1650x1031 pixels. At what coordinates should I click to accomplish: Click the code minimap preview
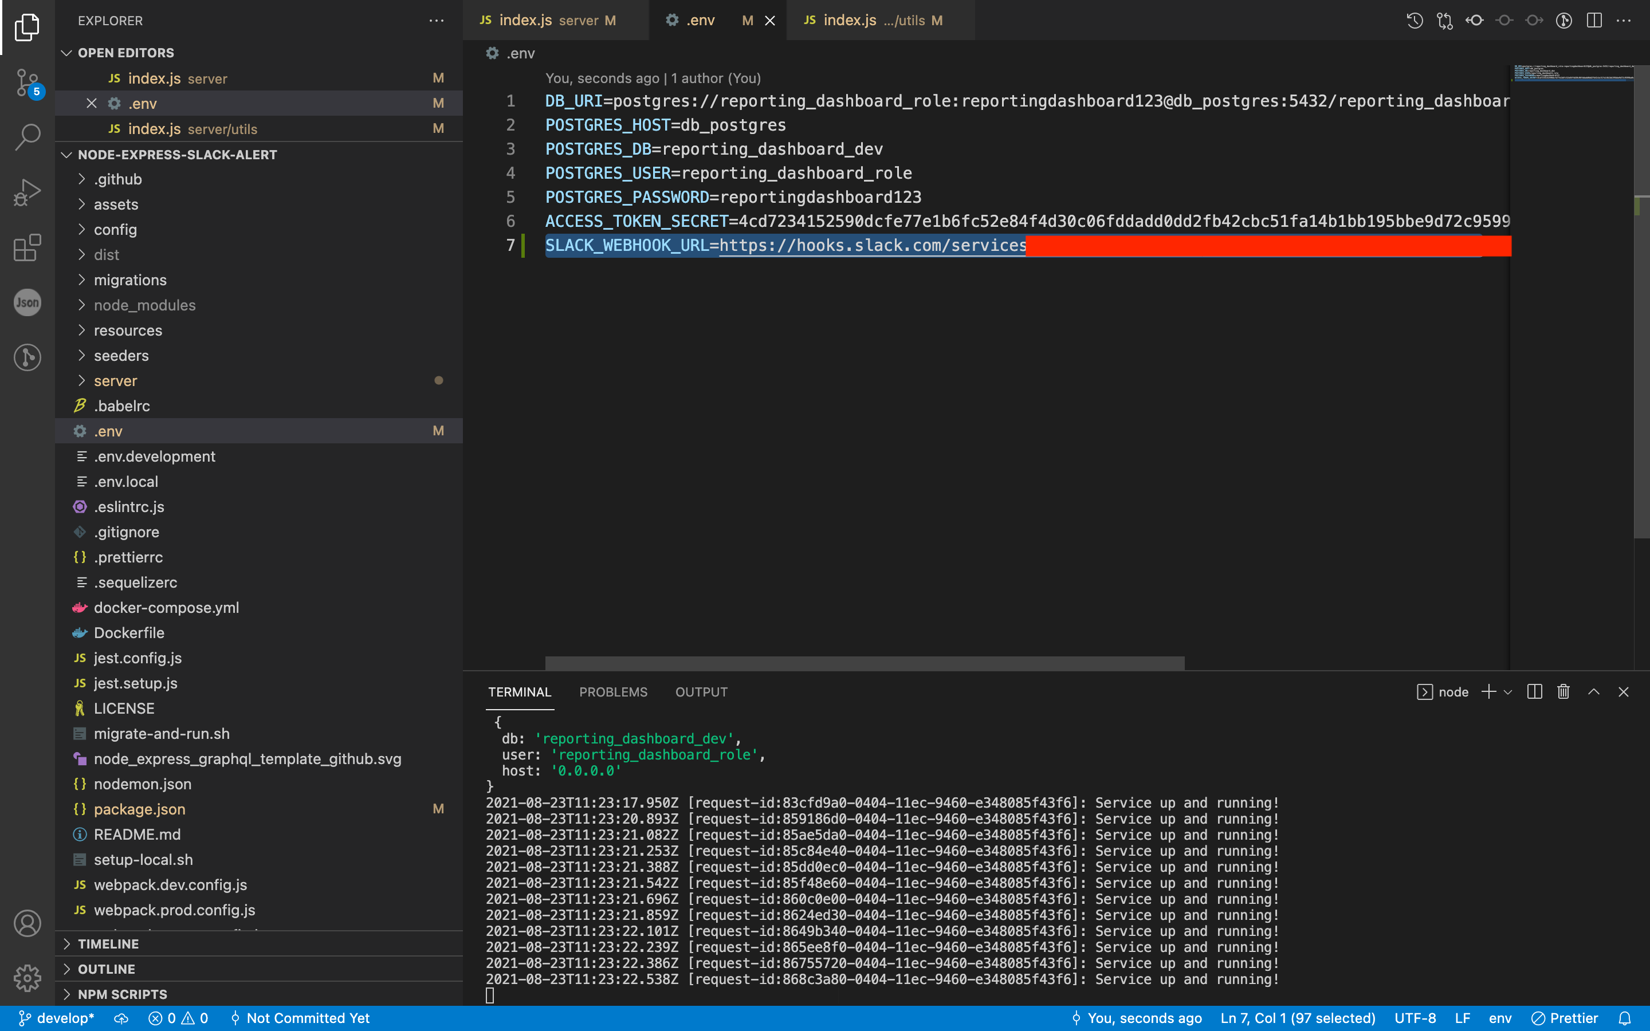pyautogui.click(x=1572, y=73)
